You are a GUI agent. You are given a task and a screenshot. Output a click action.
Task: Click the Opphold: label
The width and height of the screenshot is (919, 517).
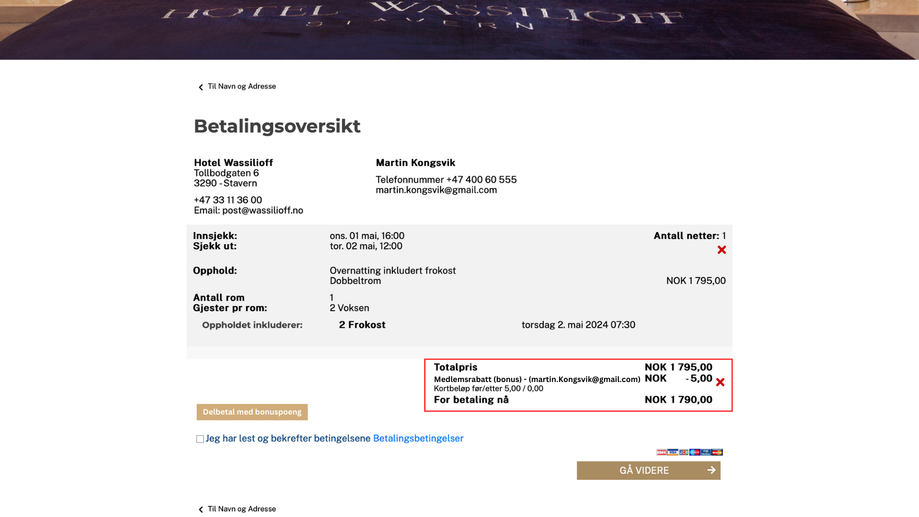click(x=215, y=271)
